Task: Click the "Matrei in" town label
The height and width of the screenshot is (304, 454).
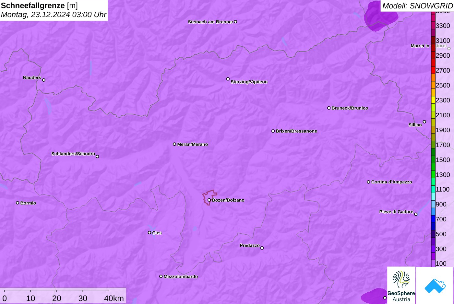Action: click(420, 46)
